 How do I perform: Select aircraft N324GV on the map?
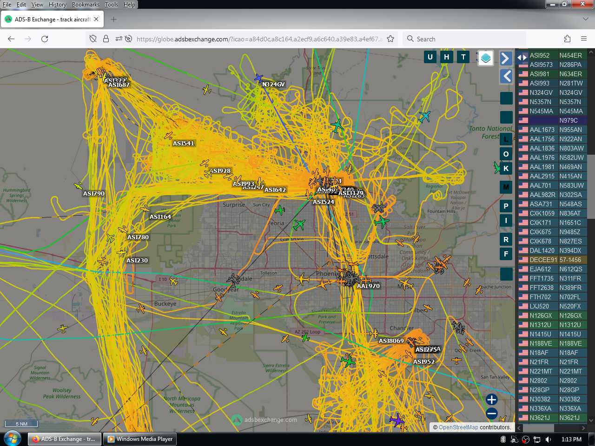pos(258,78)
